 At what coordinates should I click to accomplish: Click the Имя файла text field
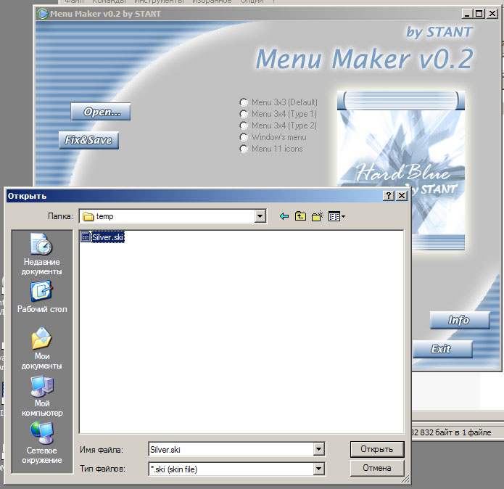click(x=231, y=449)
